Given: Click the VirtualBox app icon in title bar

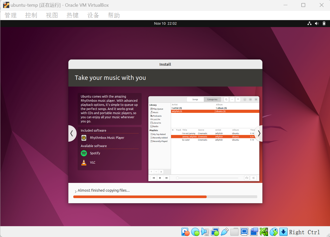Looking at the screenshot, I should 6,5.
